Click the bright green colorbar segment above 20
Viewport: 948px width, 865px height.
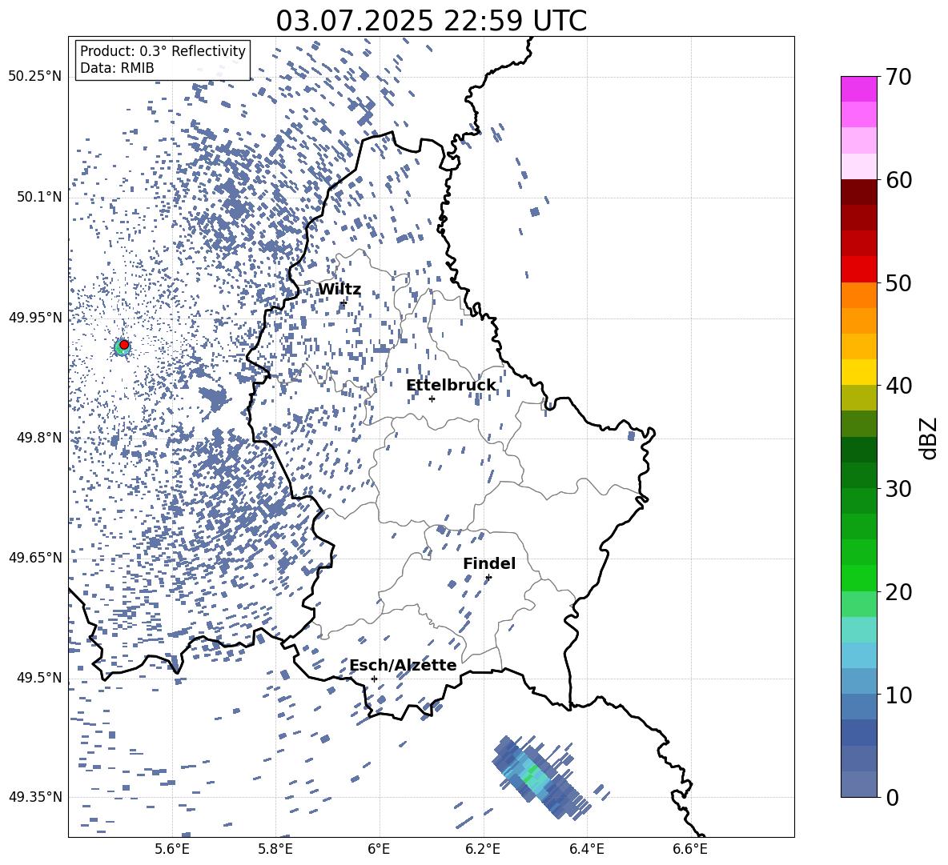858,578
